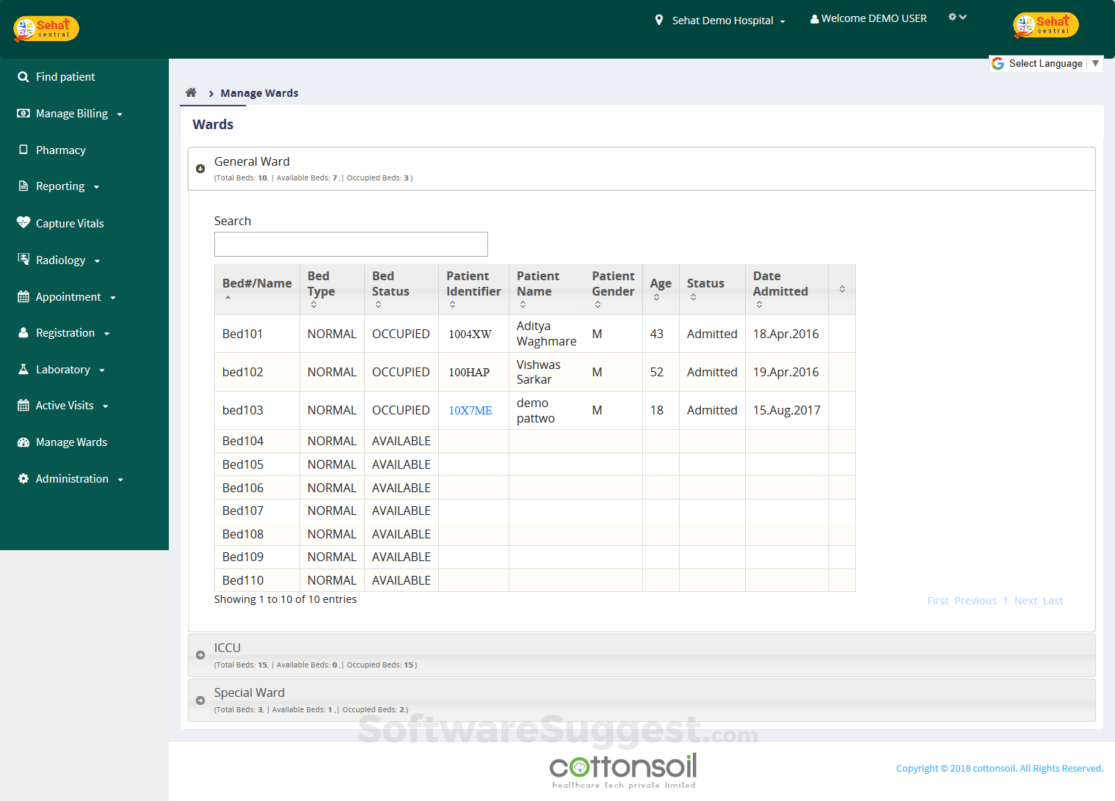Click the Find patient magnifier icon
Screen dimensions: 1115x801
[x=23, y=77]
